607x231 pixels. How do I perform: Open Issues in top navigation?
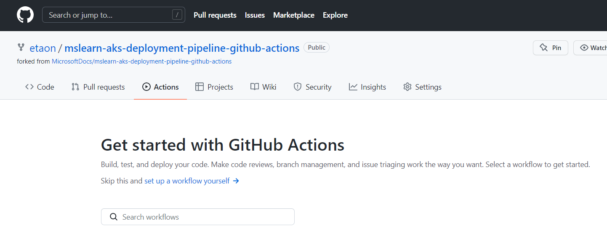255,15
